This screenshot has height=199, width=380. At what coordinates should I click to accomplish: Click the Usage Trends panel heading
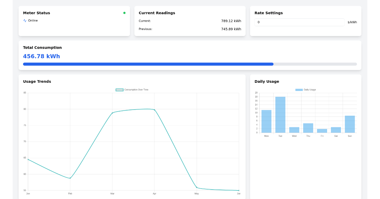[37, 81]
